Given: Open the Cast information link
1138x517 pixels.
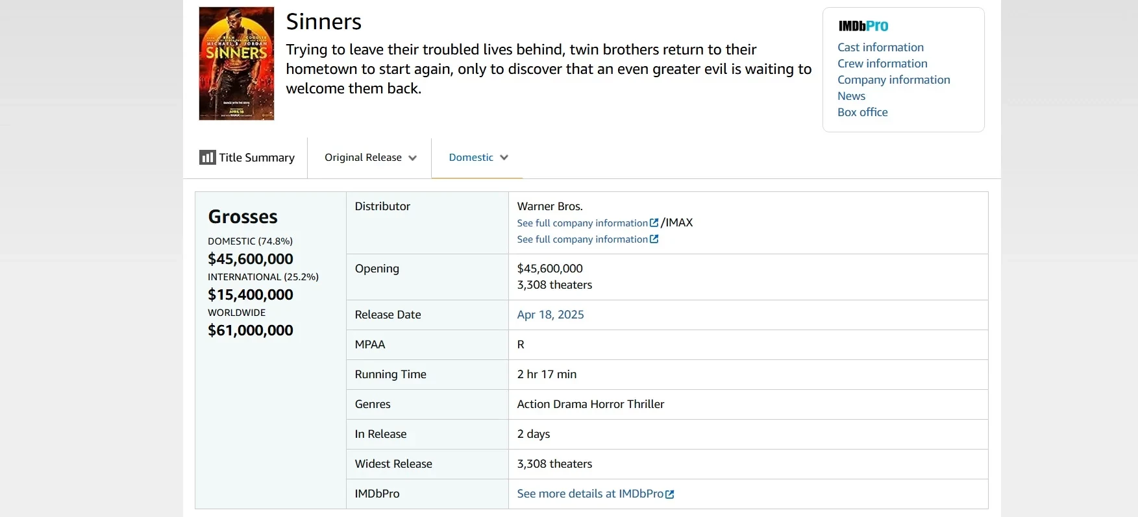Looking at the screenshot, I should 880,47.
